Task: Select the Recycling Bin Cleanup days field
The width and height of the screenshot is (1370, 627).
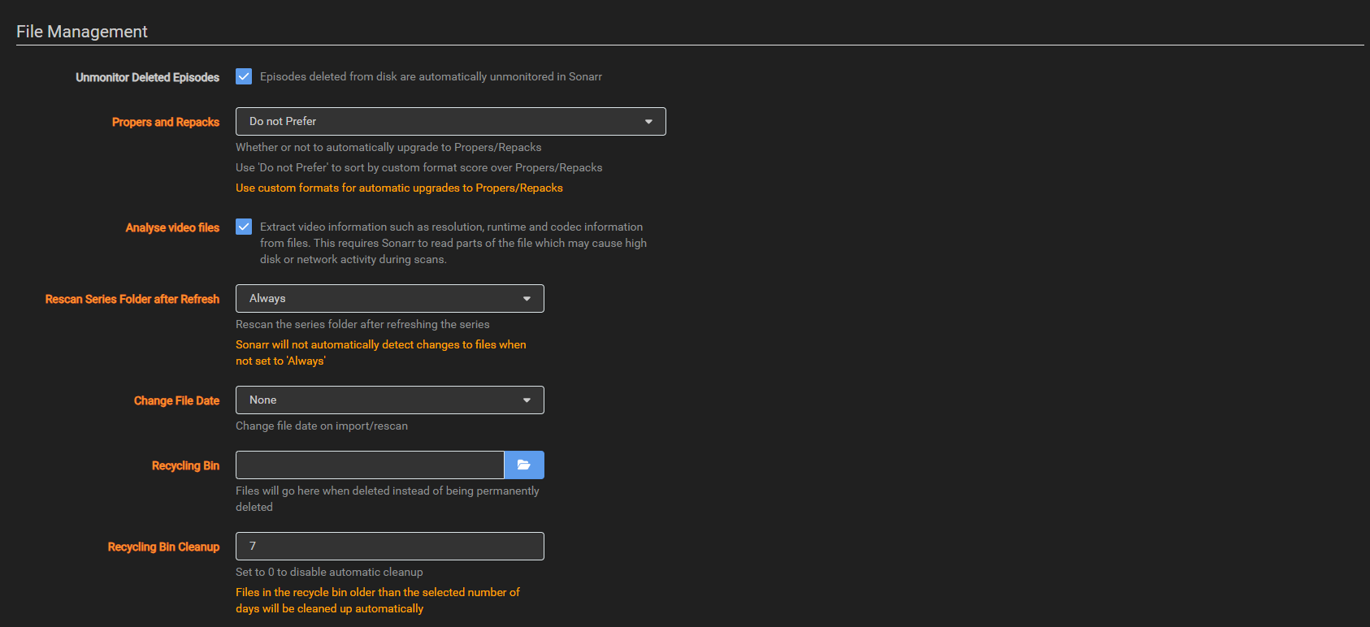Action: 389,546
